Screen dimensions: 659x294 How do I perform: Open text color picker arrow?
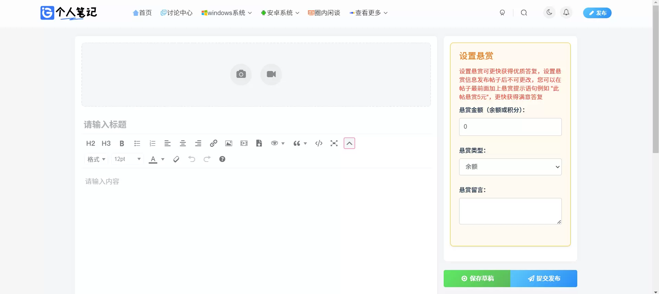point(163,159)
